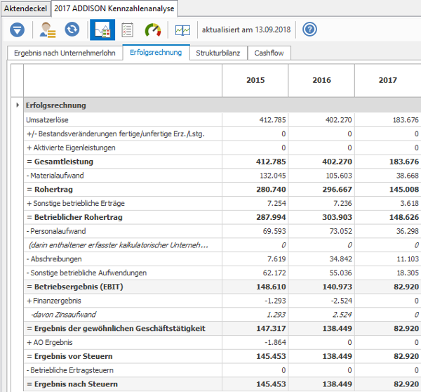Click Ergebnis vor Steuern 2015 value 145.453
The width and height of the screenshot is (421, 392).
271,356
